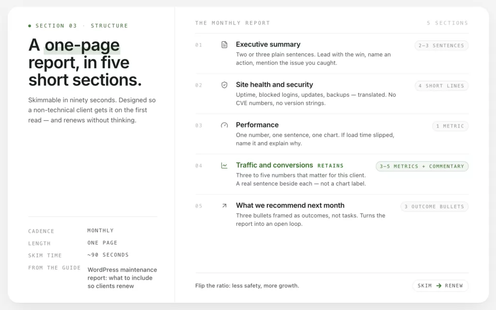Click the FROM THE GUIDE label
Image resolution: width=496 pixels, height=310 pixels.
pyautogui.click(x=54, y=267)
